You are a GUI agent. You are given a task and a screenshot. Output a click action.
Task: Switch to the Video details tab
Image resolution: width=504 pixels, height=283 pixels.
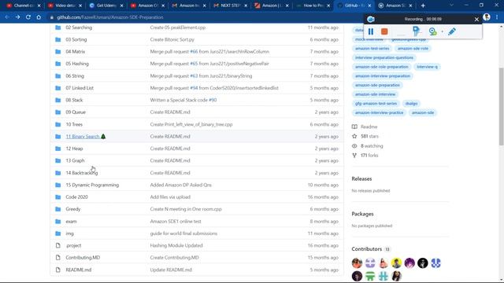65,6
